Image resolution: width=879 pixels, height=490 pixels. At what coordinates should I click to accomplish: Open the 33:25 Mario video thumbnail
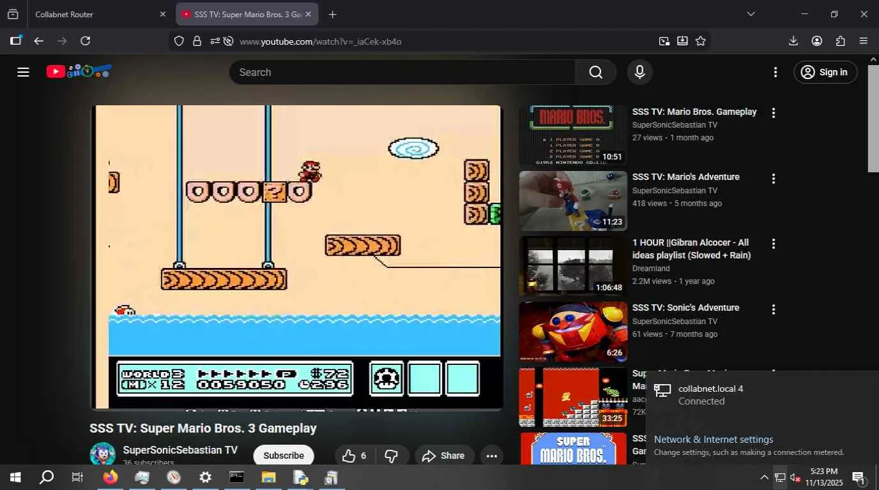point(573,397)
